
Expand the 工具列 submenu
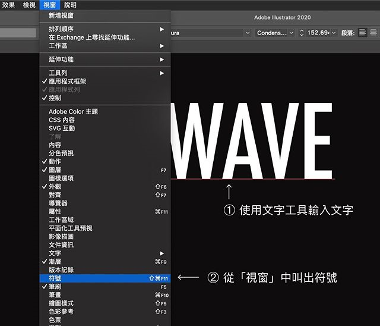tap(105, 73)
